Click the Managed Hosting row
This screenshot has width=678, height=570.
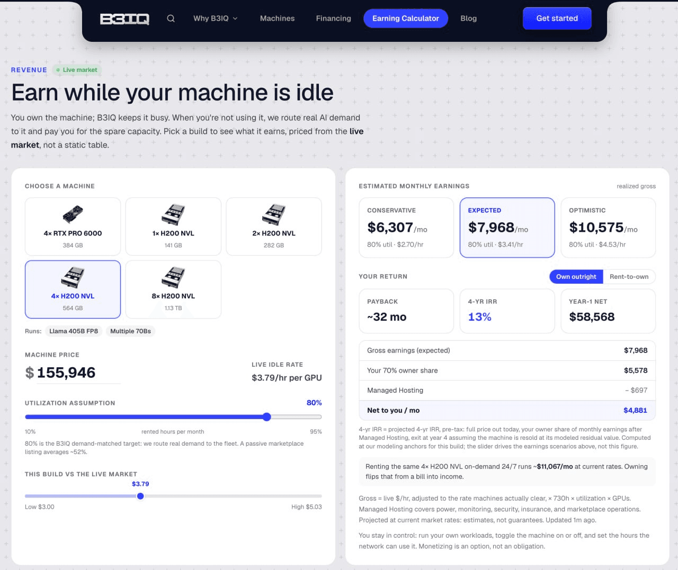[x=507, y=390]
